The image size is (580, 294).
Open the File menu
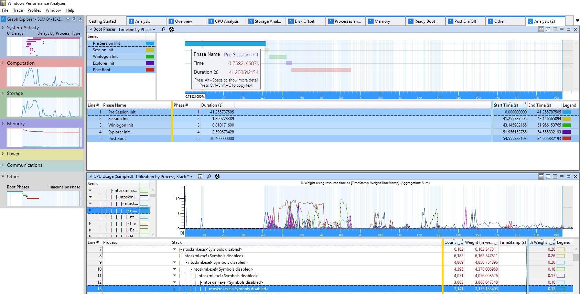coord(5,10)
